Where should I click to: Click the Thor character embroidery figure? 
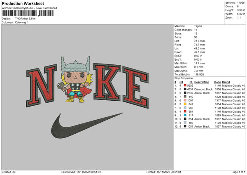point(75,79)
